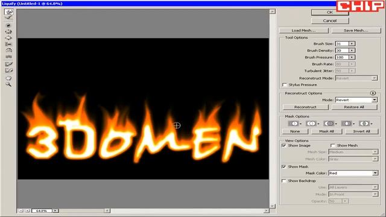Click the preview vertical scrollbar up arrow
386x217 pixels.
coord(272,11)
